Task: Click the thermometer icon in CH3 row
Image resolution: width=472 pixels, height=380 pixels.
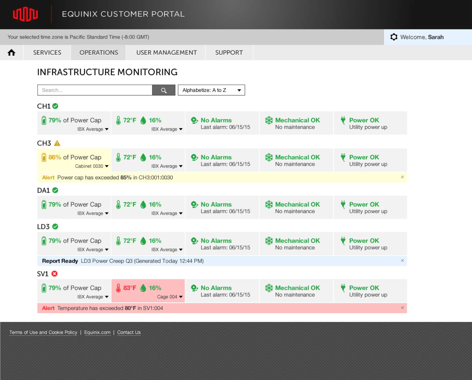Action: coord(118,157)
